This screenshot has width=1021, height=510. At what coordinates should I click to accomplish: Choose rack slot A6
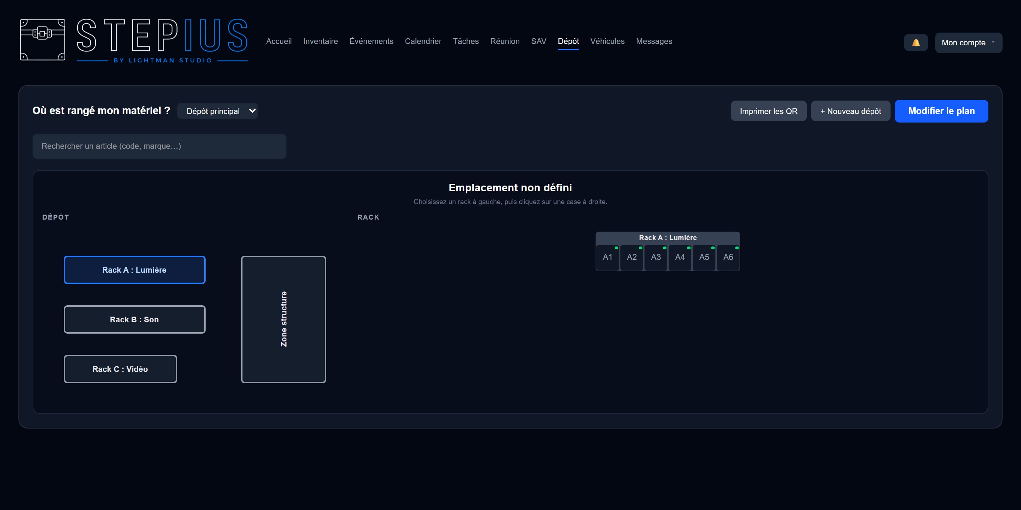point(728,257)
